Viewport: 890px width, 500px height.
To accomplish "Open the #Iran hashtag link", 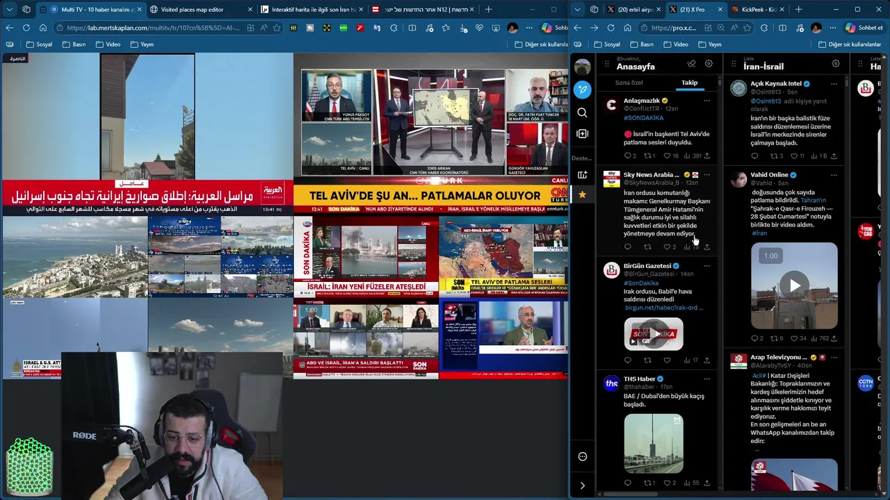I will pos(759,233).
